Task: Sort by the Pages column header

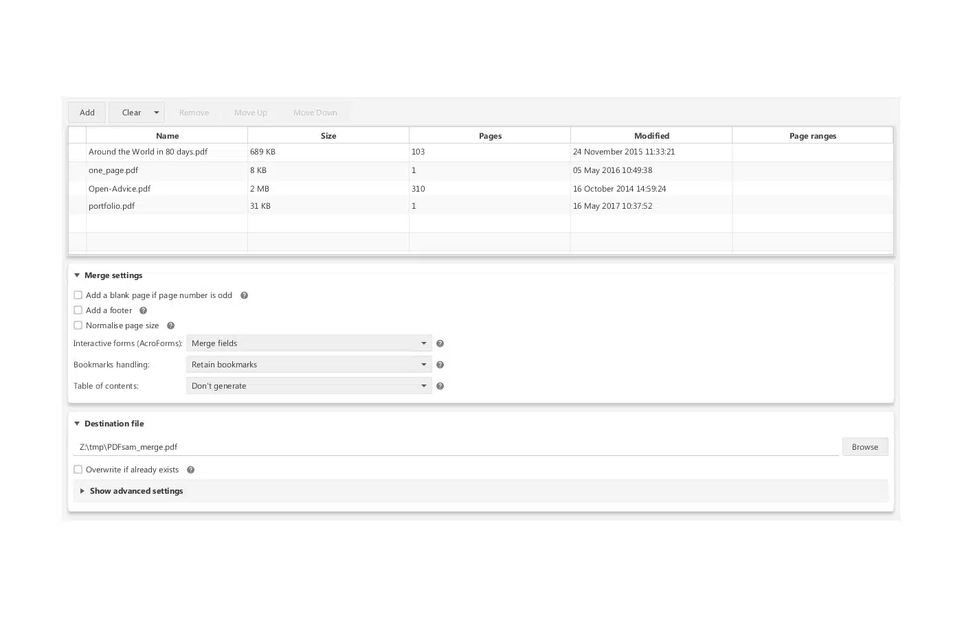Action: tap(490, 136)
